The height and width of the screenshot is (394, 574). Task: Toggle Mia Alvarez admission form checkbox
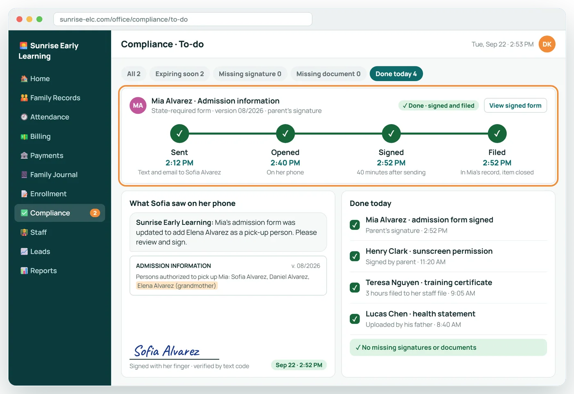coord(355,225)
